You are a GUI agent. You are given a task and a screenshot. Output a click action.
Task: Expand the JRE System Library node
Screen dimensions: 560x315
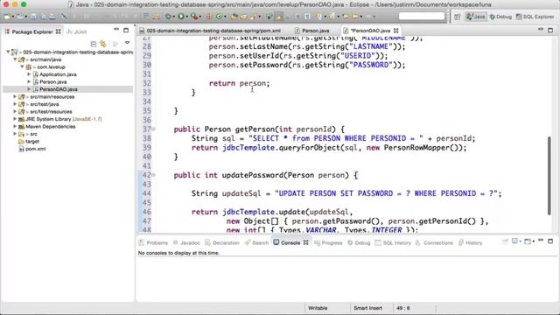15,119
